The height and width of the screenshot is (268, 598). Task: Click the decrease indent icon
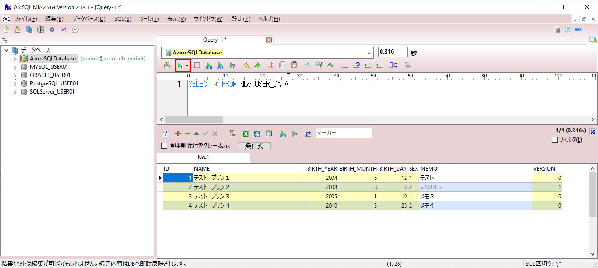(380, 65)
